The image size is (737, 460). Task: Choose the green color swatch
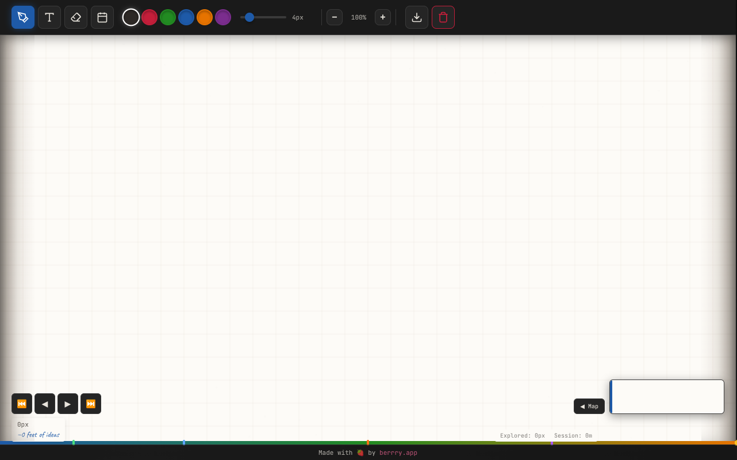click(168, 17)
